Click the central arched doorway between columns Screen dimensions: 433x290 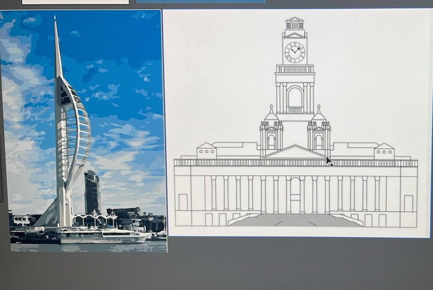click(x=295, y=194)
